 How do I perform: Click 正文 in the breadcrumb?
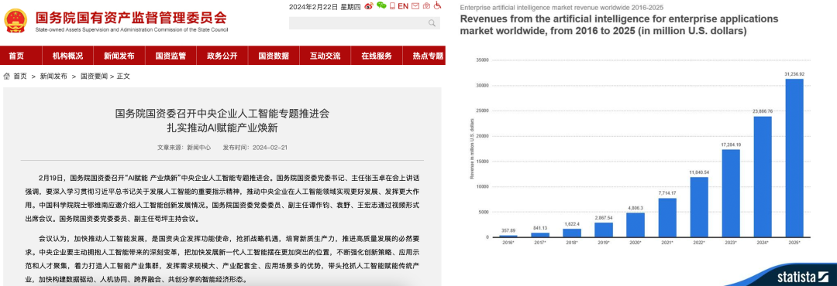pos(123,77)
